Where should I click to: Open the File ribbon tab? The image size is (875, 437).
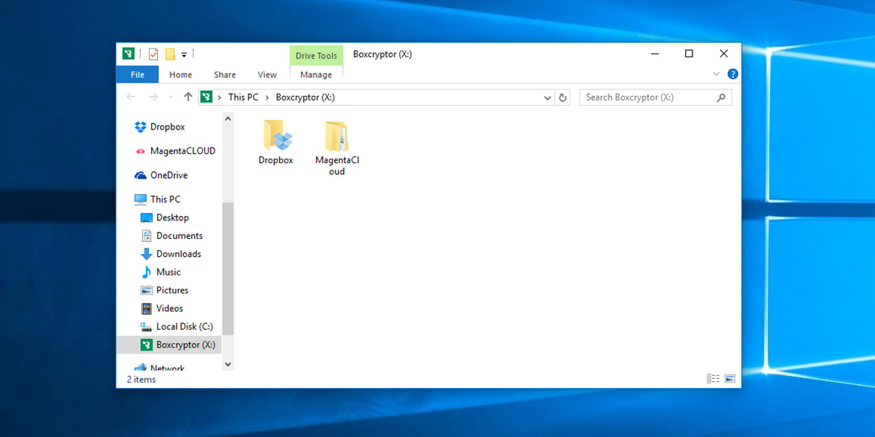137,74
